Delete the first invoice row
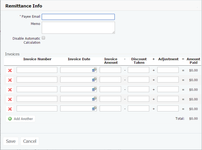Screen dimensions: 202x150 [x=10, y=70]
